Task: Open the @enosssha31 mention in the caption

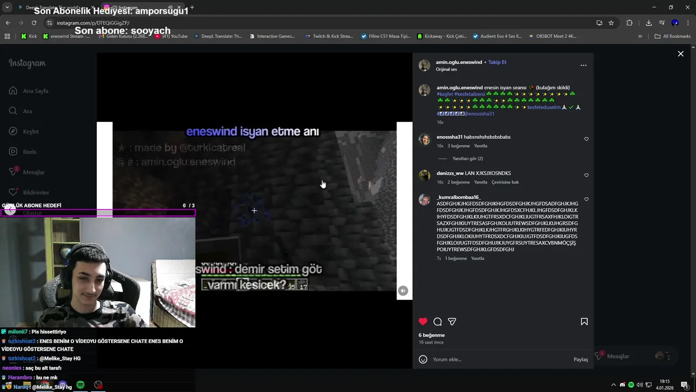Action: [x=479, y=114]
